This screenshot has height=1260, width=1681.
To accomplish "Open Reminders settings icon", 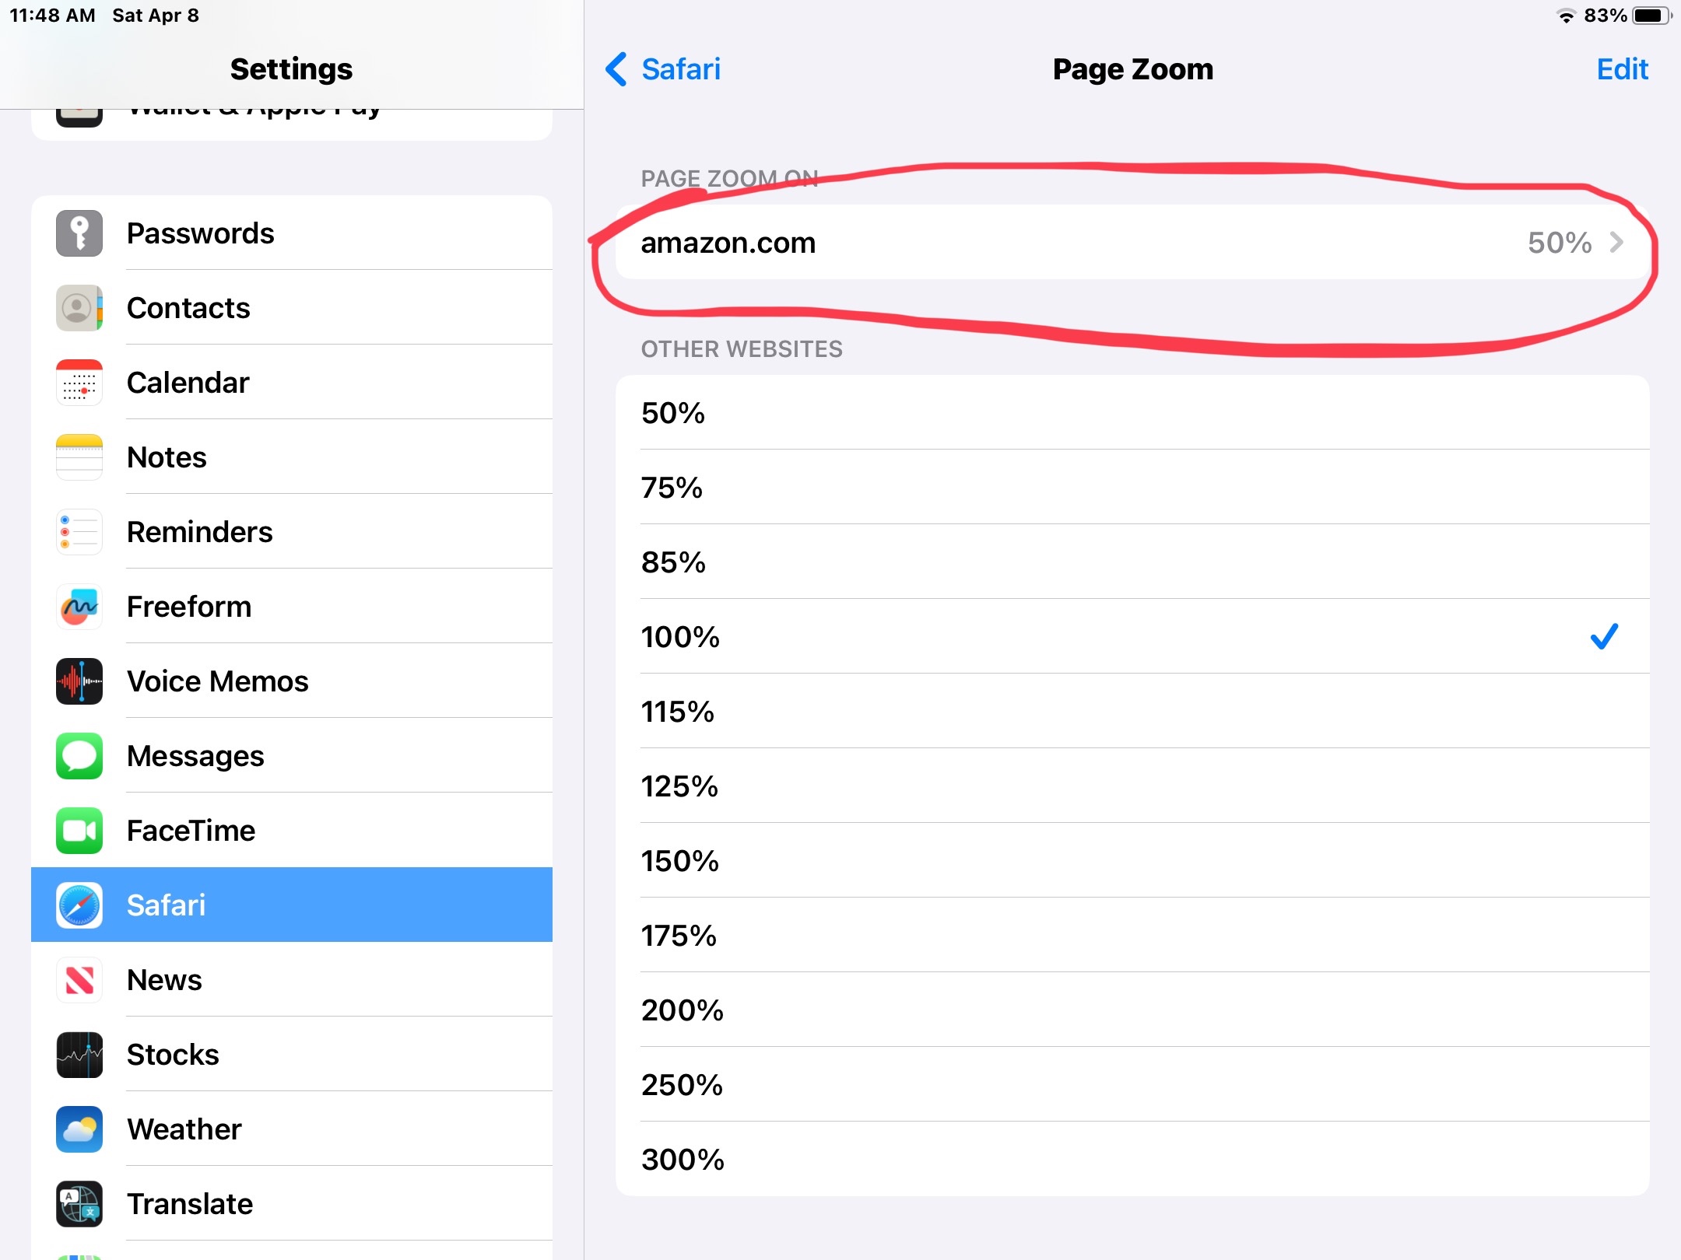I will 79,532.
